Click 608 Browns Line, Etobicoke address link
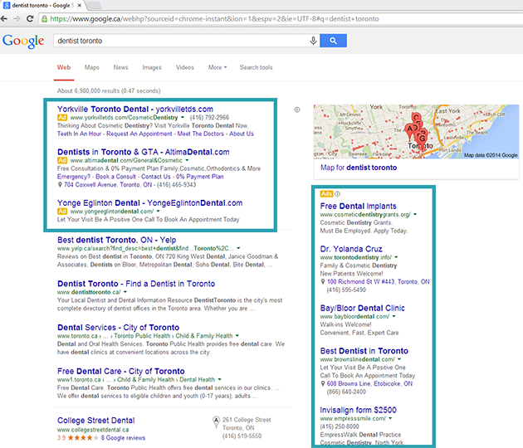The height and width of the screenshot is (448, 523). click(369, 383)
